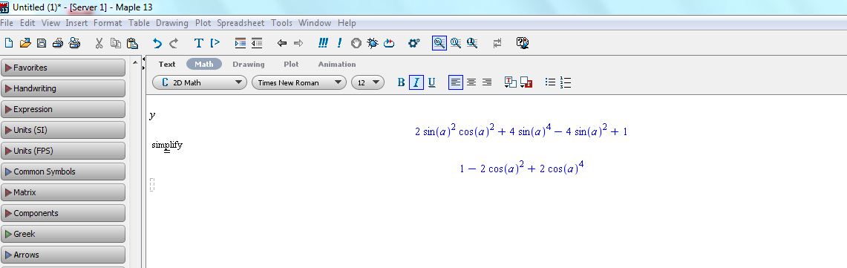Click the grey Redo arrow
Viewport: 847px width, 268px height.
point(174,43)
